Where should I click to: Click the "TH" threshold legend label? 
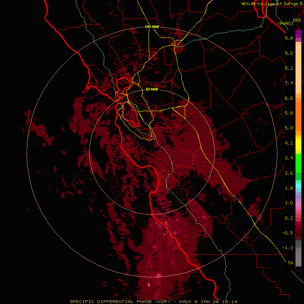[x=290, y=263]
